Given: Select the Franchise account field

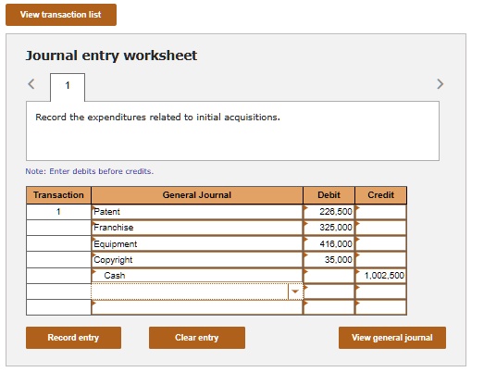Looking at the screenshot, I should (x=197, y=228).
